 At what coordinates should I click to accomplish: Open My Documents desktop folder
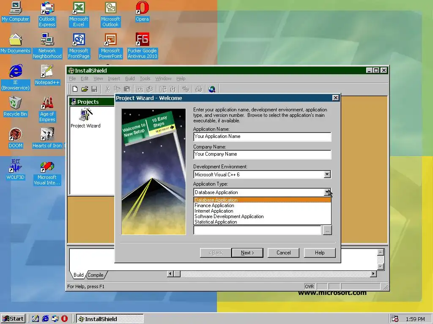(x=16, y=43)
